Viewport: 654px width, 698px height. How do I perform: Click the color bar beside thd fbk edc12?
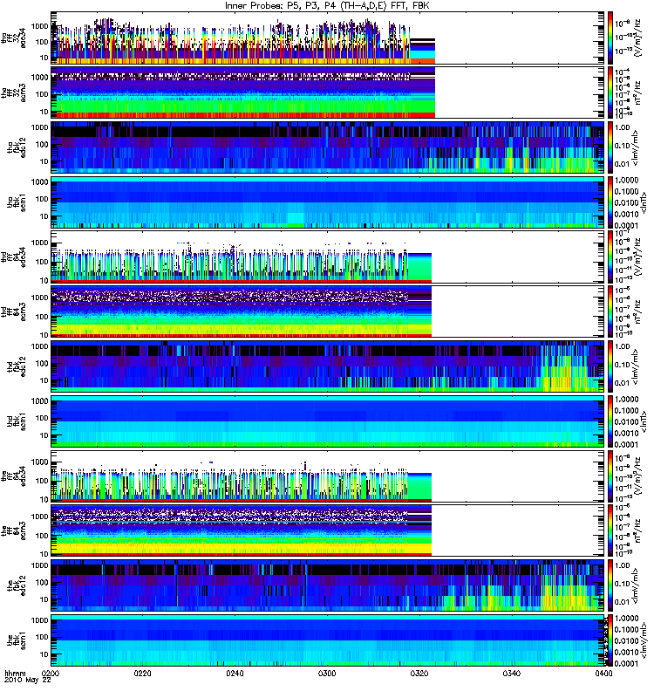click(610, 366)
